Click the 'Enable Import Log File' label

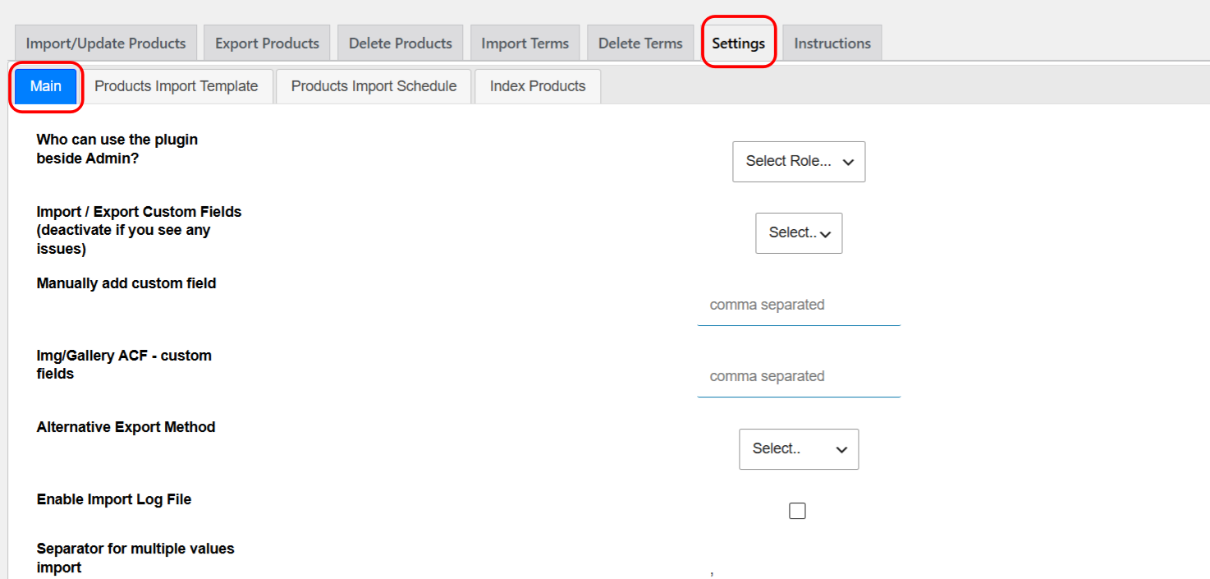(114, 499)
